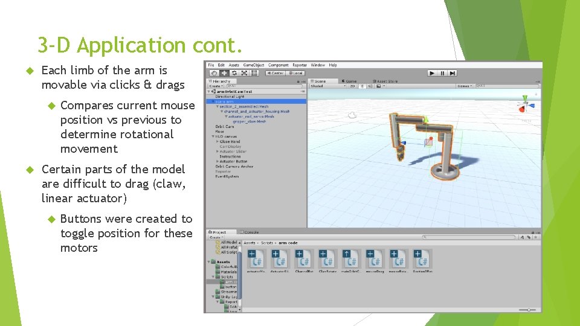Collapse section_2_assembled:Mesh in Hierarchy
This screenshot has height=326, width=580.
coord(217,106)
